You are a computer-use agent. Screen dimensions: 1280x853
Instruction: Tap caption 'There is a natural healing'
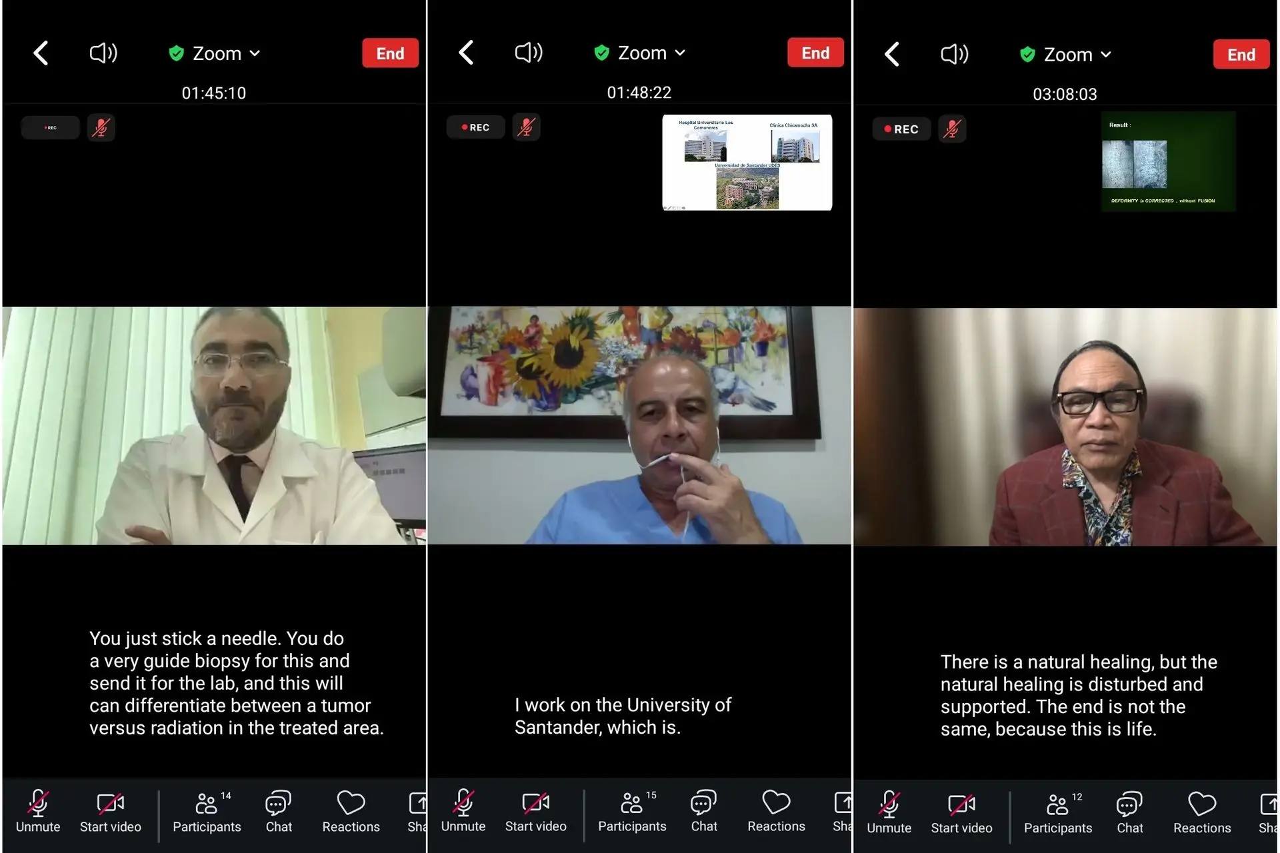point(1079,696)
